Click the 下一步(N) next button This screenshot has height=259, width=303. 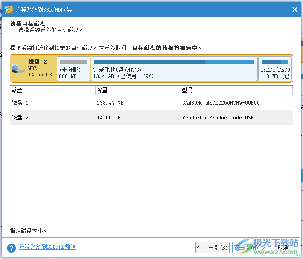point(249,247)
